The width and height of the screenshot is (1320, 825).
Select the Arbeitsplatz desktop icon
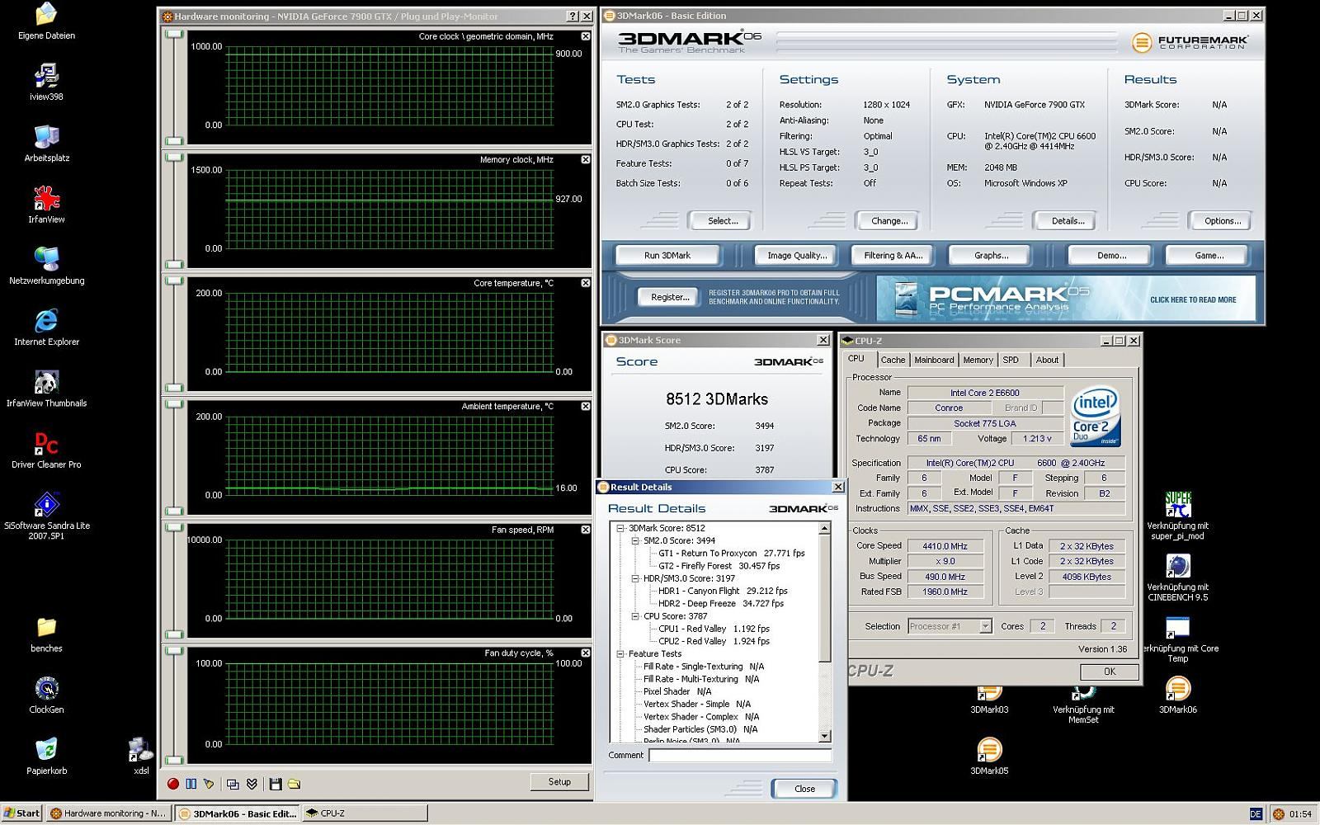coord(46,144)
